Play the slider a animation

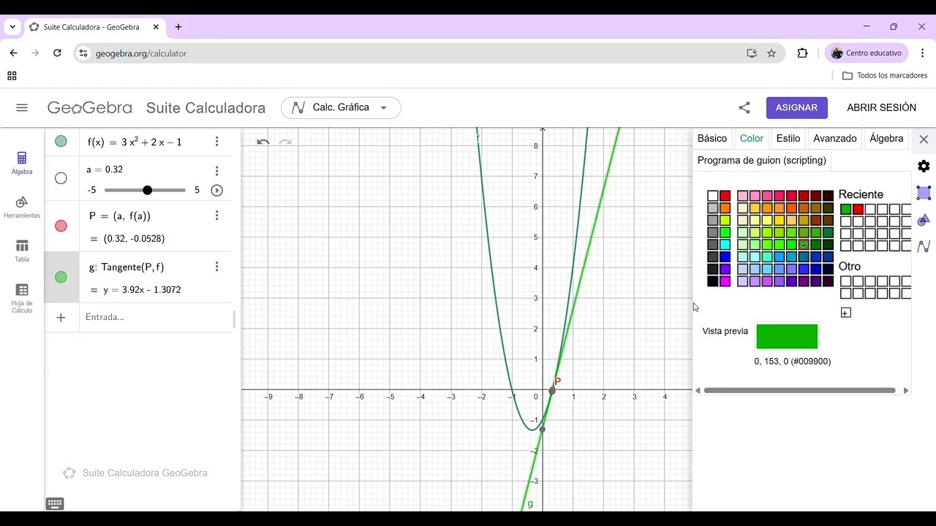(216, 190)
